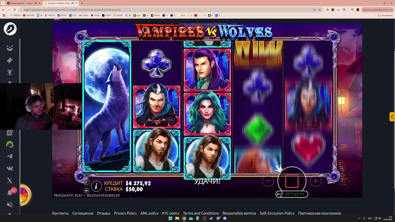The width and height of the screenshot is (395, 222).
Task: Click the green-haired vampire woman symbol
Action: click(x=207, y=113)
